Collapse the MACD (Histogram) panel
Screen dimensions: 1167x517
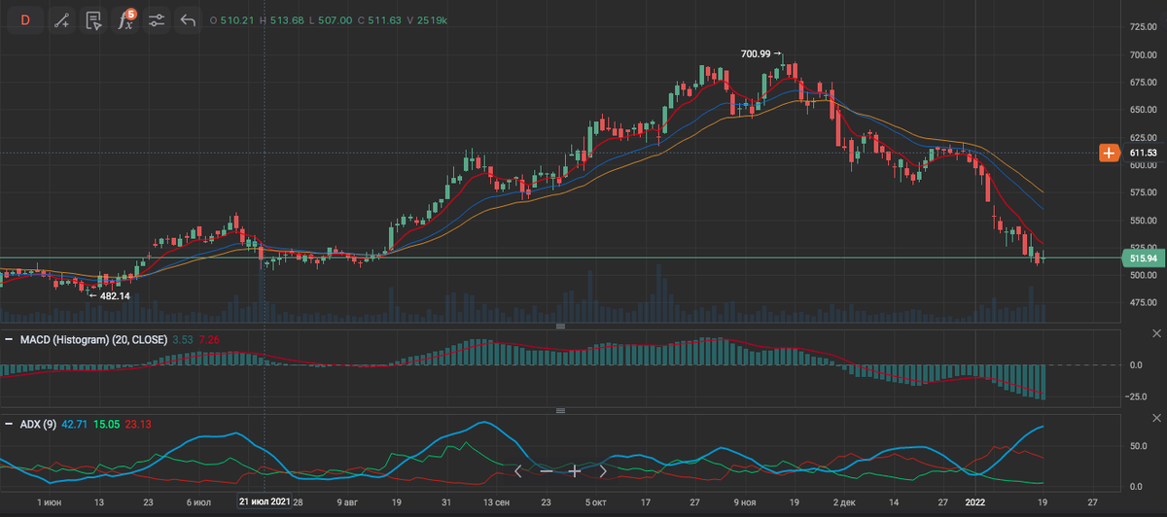point(9,339)
